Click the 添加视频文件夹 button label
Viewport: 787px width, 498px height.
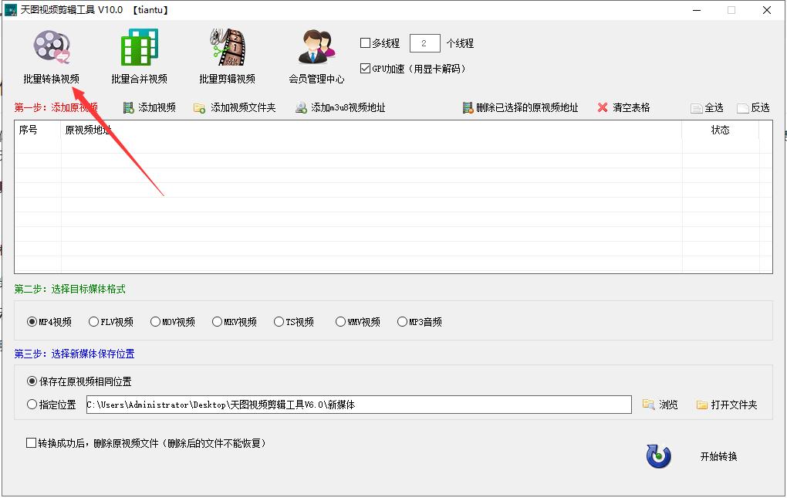[243, 107]
